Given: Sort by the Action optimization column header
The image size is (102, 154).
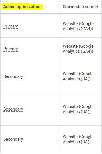Looking at the screenshot, I should coord(22,7).
